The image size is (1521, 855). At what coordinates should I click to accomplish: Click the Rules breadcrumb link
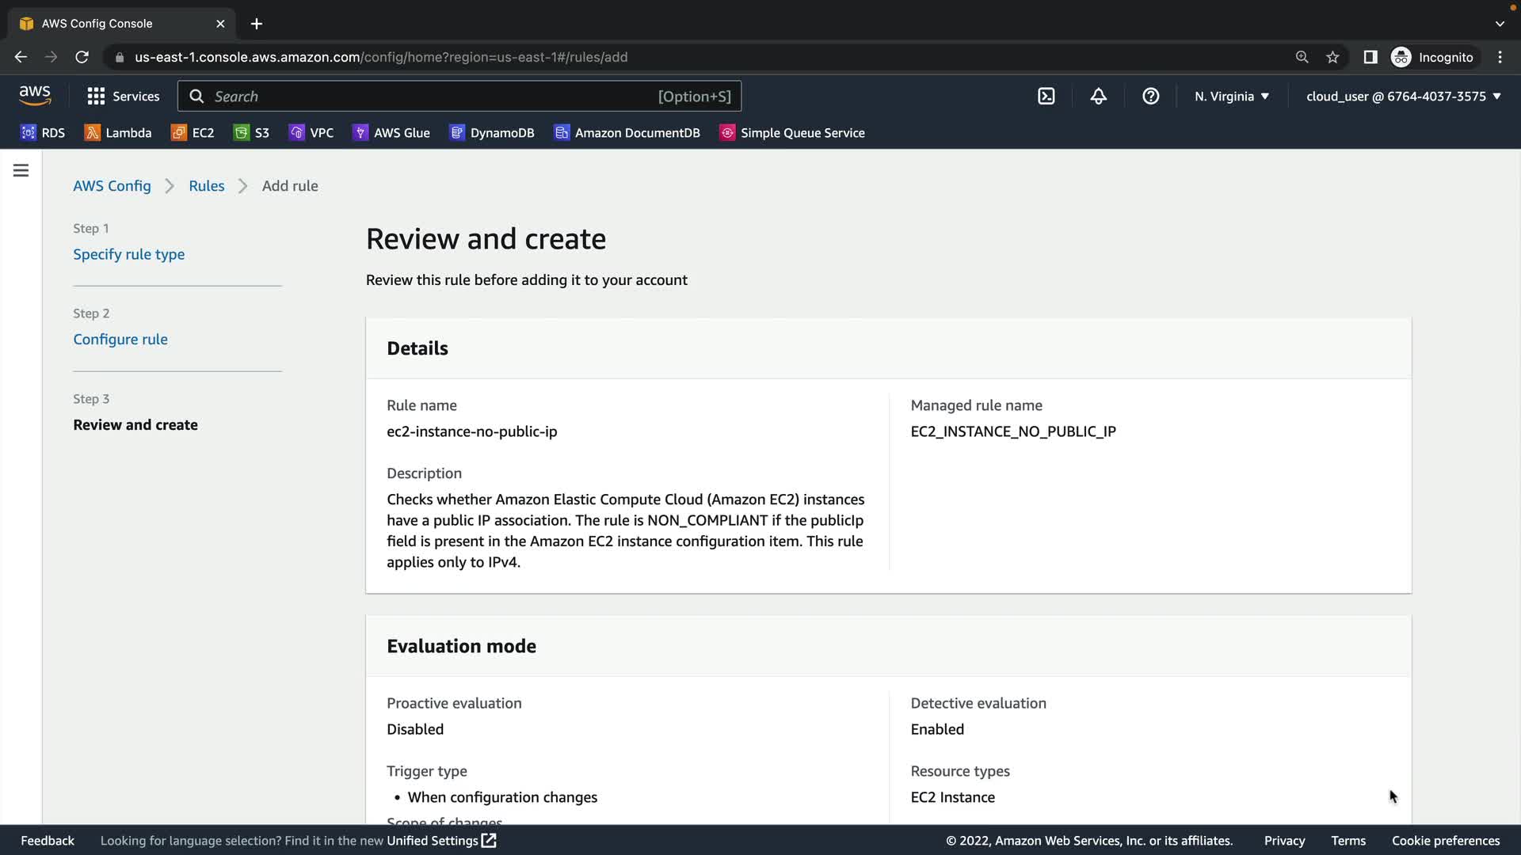click(206, 186)
